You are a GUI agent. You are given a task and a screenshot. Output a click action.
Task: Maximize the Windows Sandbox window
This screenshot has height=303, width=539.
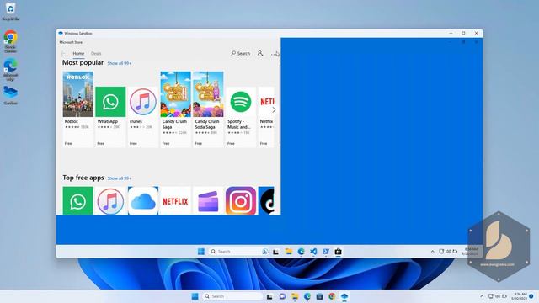coord(463,34)
